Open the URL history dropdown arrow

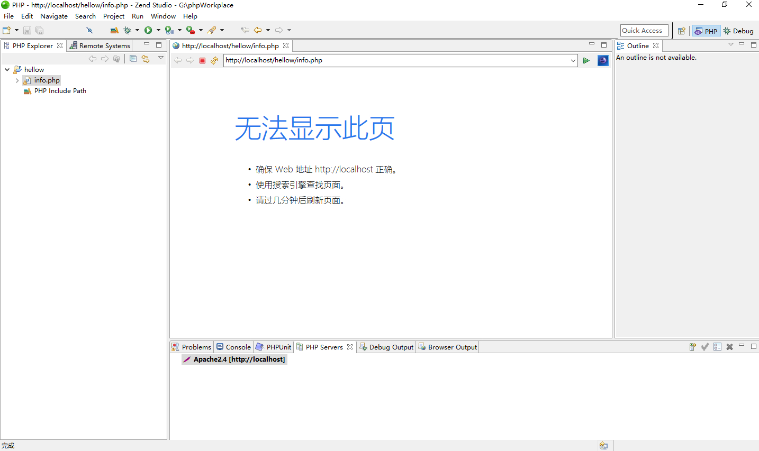573,61
